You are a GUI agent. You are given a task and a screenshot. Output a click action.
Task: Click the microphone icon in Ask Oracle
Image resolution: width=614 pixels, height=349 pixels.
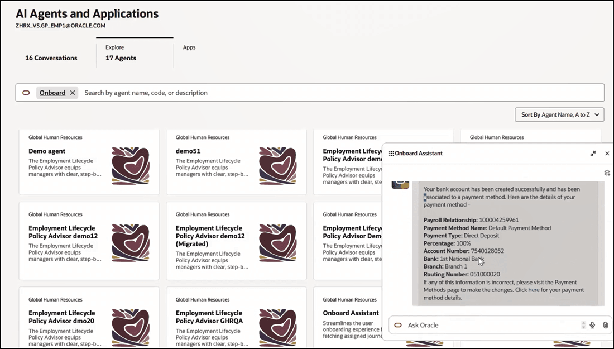pos(592,325)
